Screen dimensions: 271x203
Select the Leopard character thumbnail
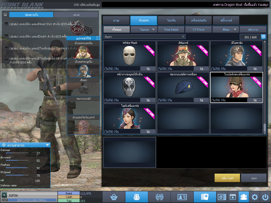coord(237,56)
